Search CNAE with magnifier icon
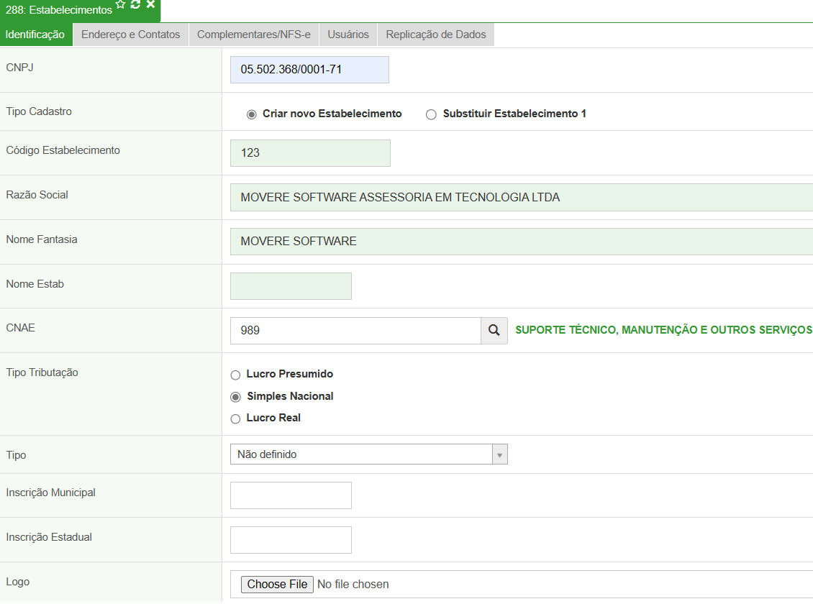Viewport: 813px width, 604px height. (x=494, y=331)
